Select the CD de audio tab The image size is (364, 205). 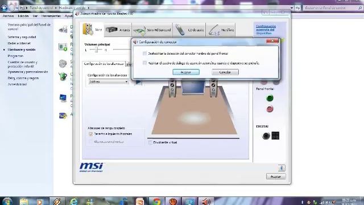point(189,30)
